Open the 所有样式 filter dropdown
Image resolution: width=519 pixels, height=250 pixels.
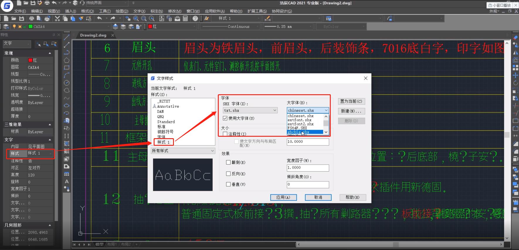tap(183, 151)
